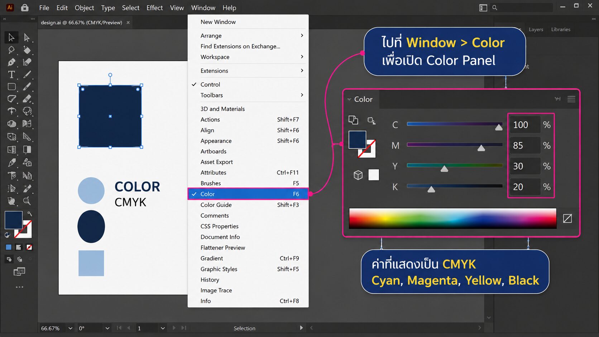Open the zoom level dropdown at 66.67%

pyautogui.click(x=70, y=328)
